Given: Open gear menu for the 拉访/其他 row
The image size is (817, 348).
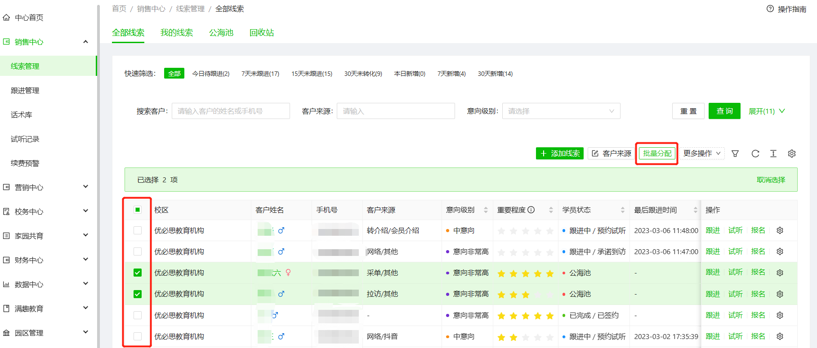Looking at the screenshot, I should click(x=780, y=294).
